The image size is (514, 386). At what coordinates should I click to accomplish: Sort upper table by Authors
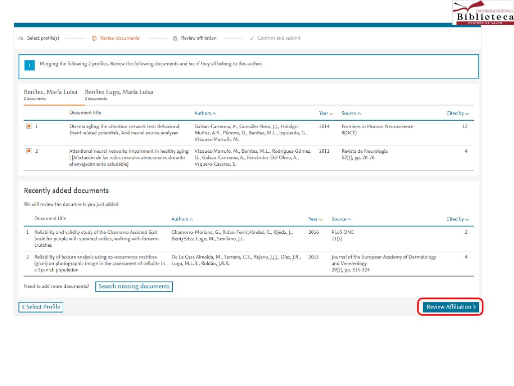205,113
